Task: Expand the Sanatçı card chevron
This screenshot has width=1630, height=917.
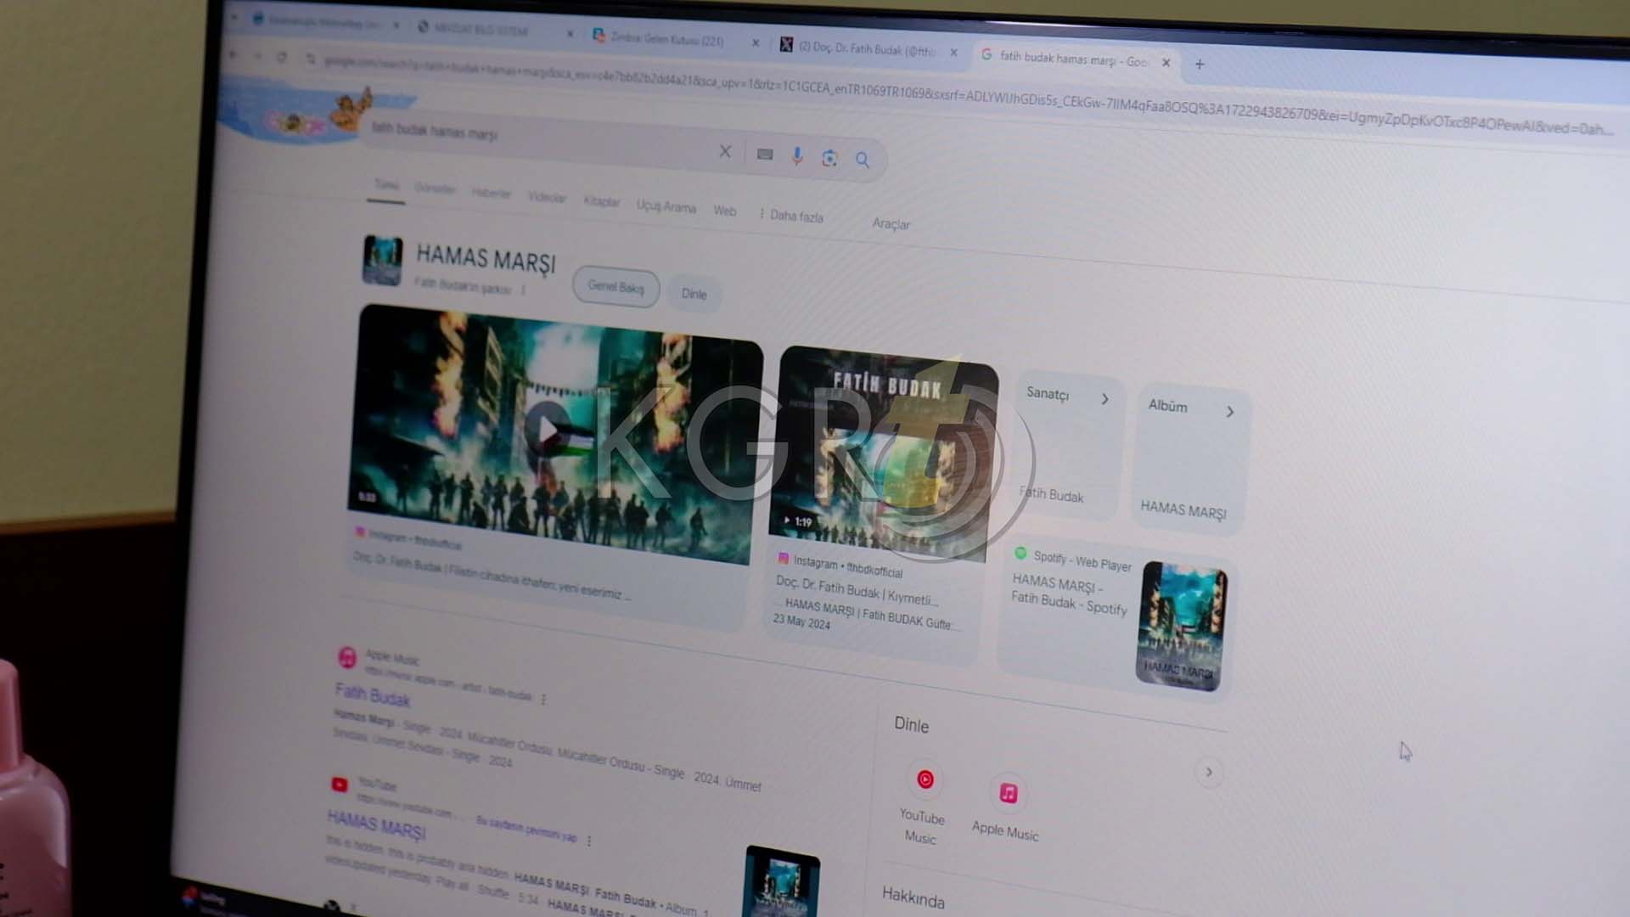Action: (x=1104, y=399)
